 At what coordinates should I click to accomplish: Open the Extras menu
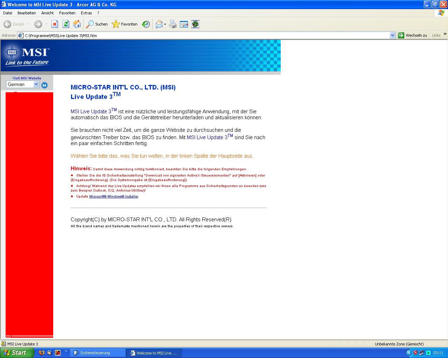[x=86, y=13]
